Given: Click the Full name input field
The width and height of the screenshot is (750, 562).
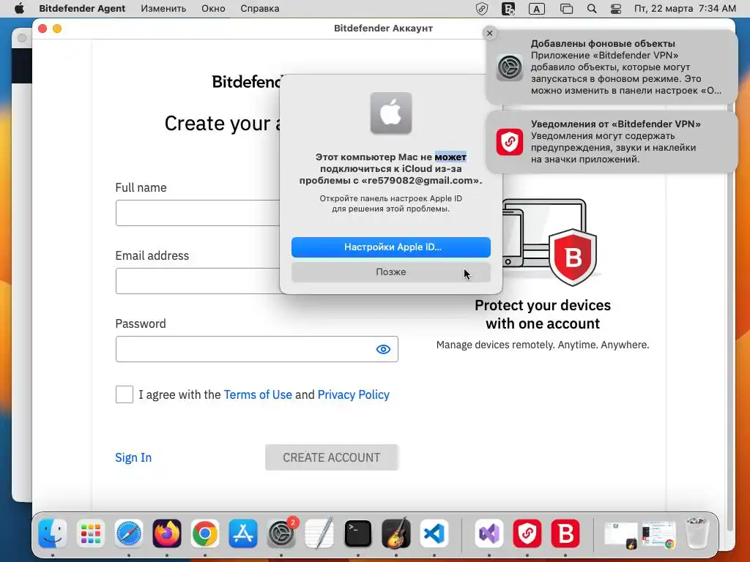Looking at the screenshot, I should pos(198,213).
